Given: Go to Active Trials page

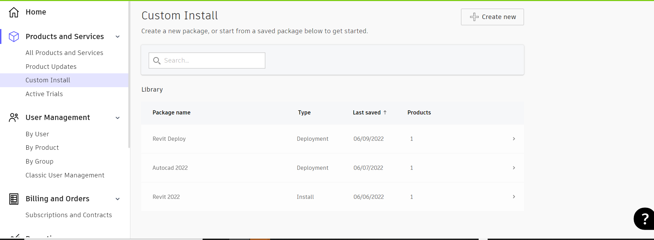Looking at the screenshot, I should click(44, 94).
